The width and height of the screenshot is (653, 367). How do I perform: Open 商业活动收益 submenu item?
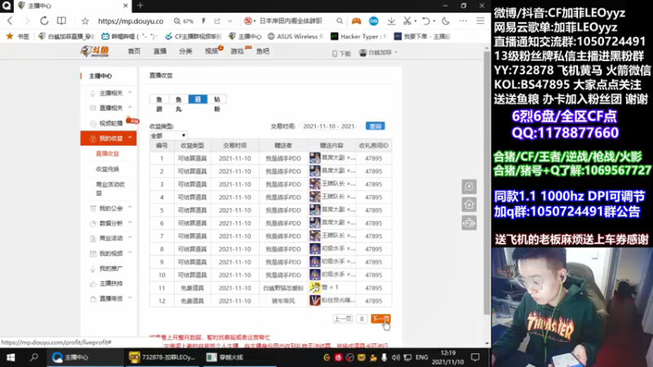tap(110, 188)
